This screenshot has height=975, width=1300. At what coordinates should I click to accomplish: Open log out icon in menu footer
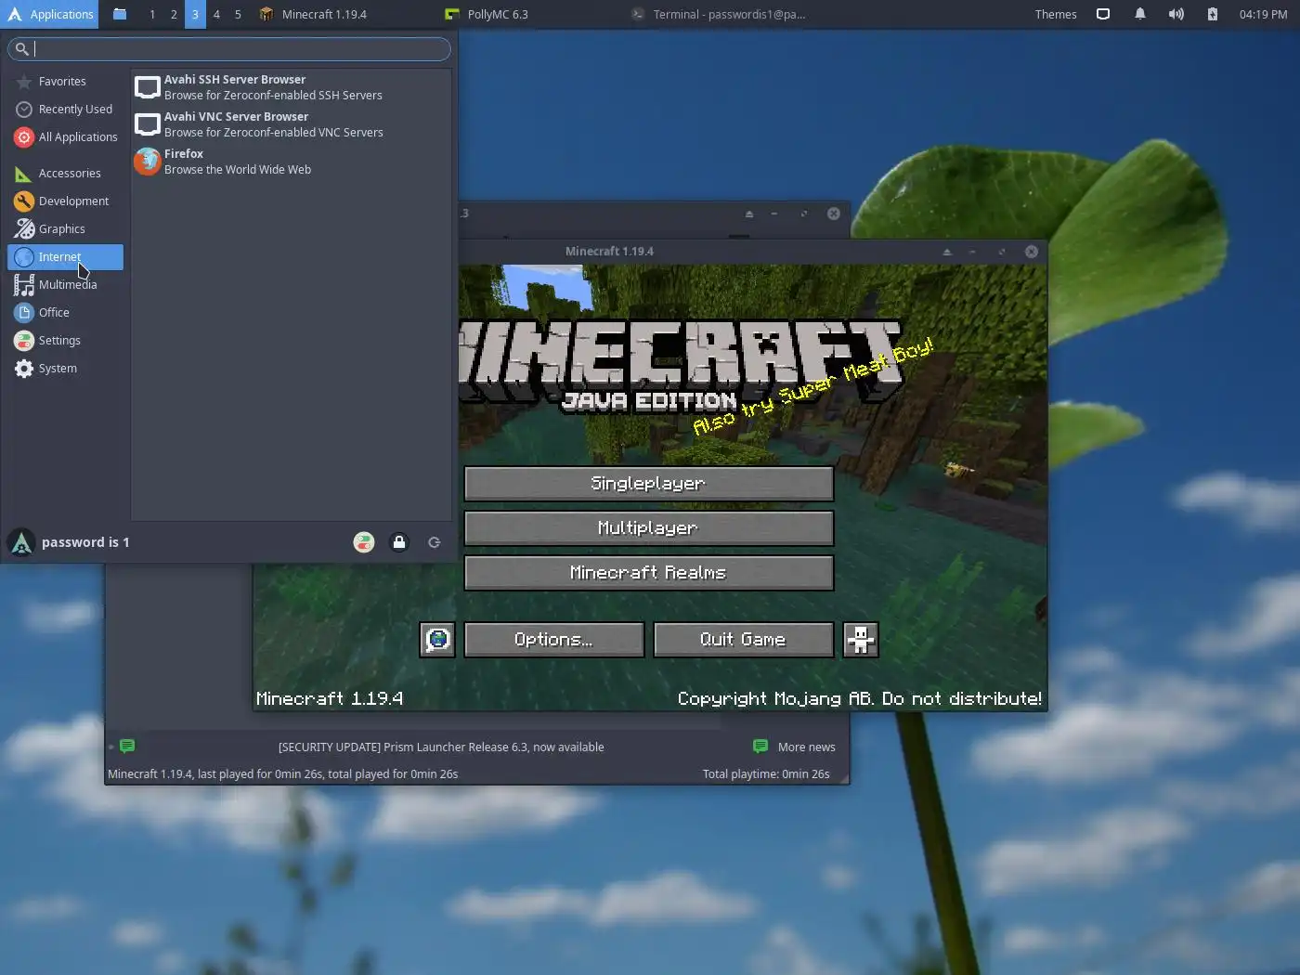click(x=434, y=542)
